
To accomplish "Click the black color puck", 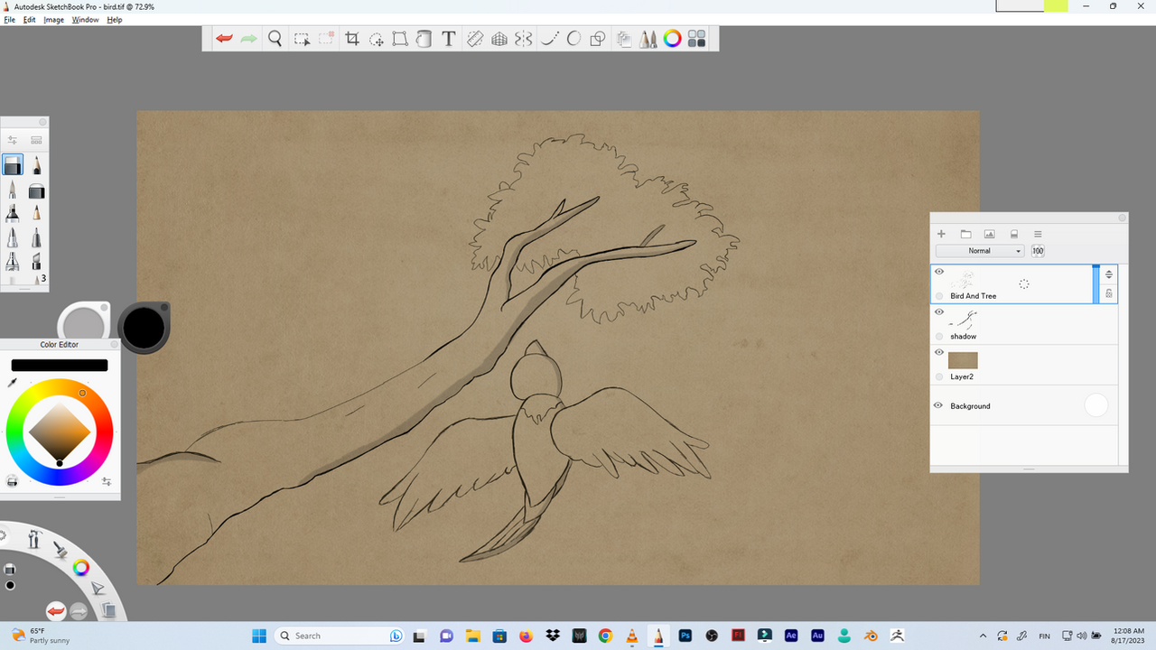I will click(x=143, y=328).
